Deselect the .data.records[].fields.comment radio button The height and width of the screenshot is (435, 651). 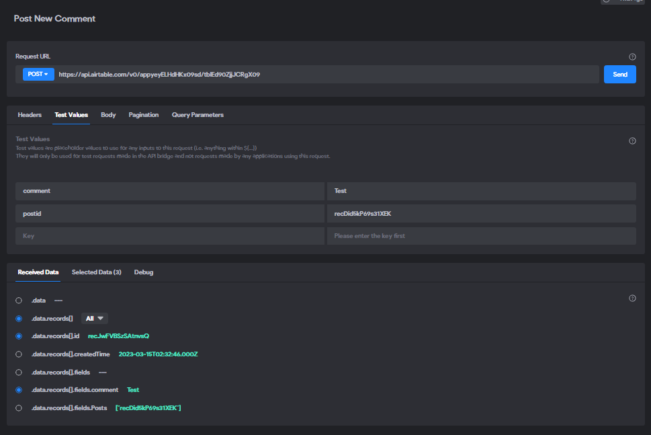tap(19, 390)
